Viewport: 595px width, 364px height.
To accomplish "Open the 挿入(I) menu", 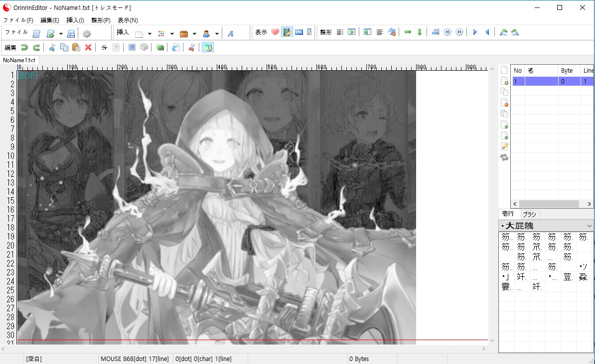I will click(x=75, y=20).
